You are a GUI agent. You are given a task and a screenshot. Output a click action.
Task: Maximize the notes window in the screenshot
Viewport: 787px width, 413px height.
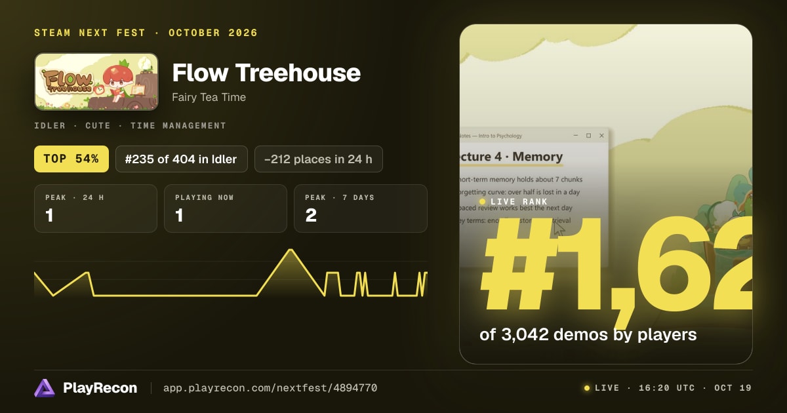tap(588, 136)
